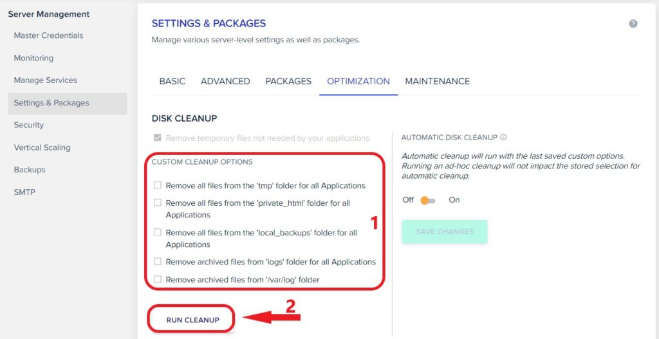Open Master Credentials in the sidebar
Image resolution: width=659 pixels, height=339 pixels.
tap(48, 36)
